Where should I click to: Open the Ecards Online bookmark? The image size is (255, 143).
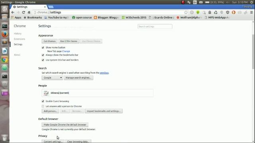(161, 17)
